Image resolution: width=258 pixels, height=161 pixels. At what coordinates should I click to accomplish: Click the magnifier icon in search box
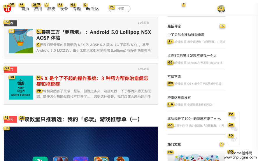[113, 9]
